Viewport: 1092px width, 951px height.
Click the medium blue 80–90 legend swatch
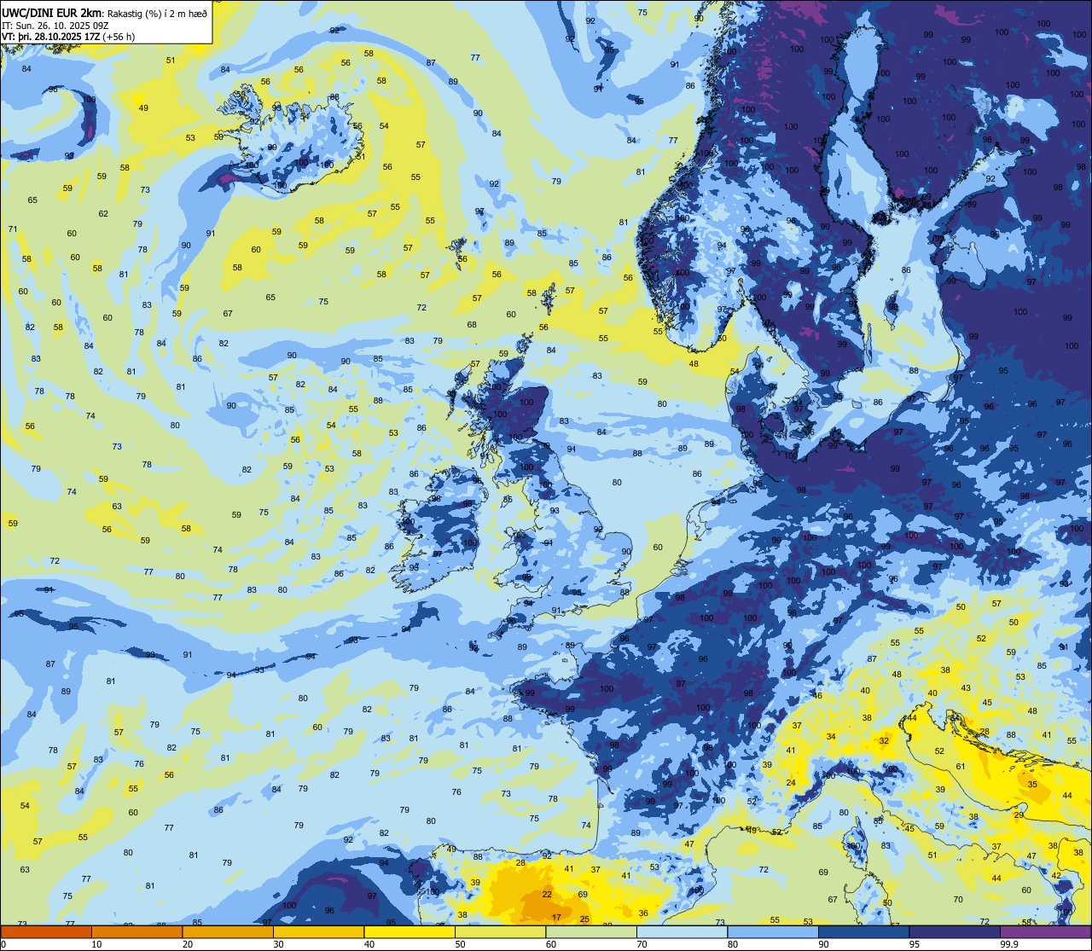pos(773,931)
